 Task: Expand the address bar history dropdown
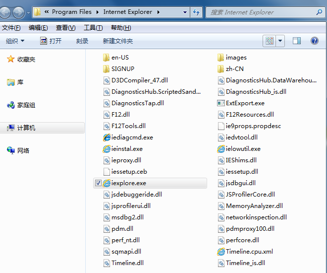click(185, 12)
